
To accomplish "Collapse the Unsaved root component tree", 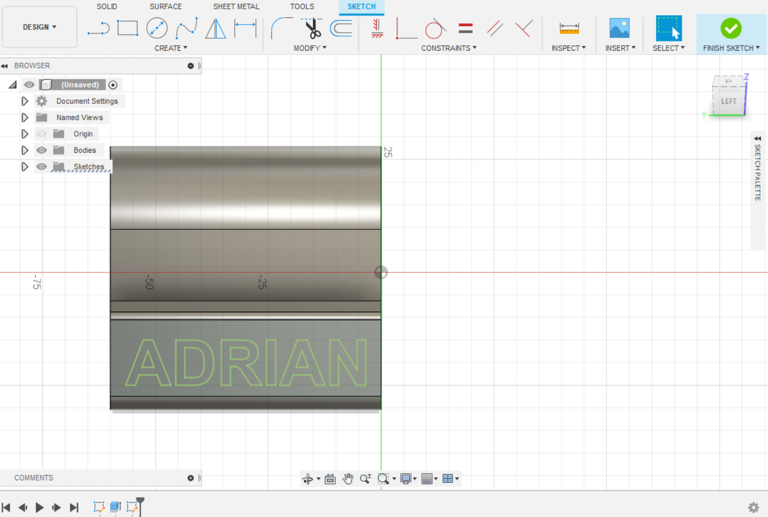I will coord(13,85).
